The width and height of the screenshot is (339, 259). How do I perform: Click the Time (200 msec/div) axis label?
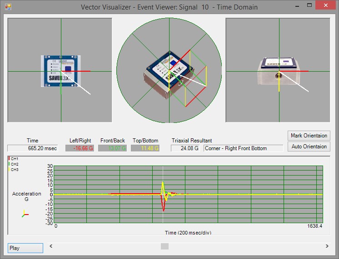coord(188,233)
